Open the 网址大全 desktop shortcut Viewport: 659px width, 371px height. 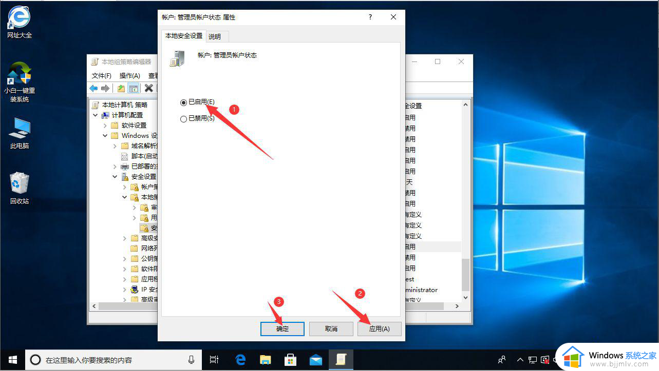19,23
